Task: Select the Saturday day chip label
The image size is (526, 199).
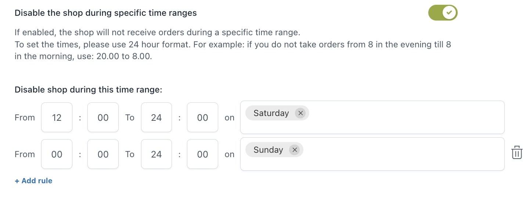Action: [271, 113]
